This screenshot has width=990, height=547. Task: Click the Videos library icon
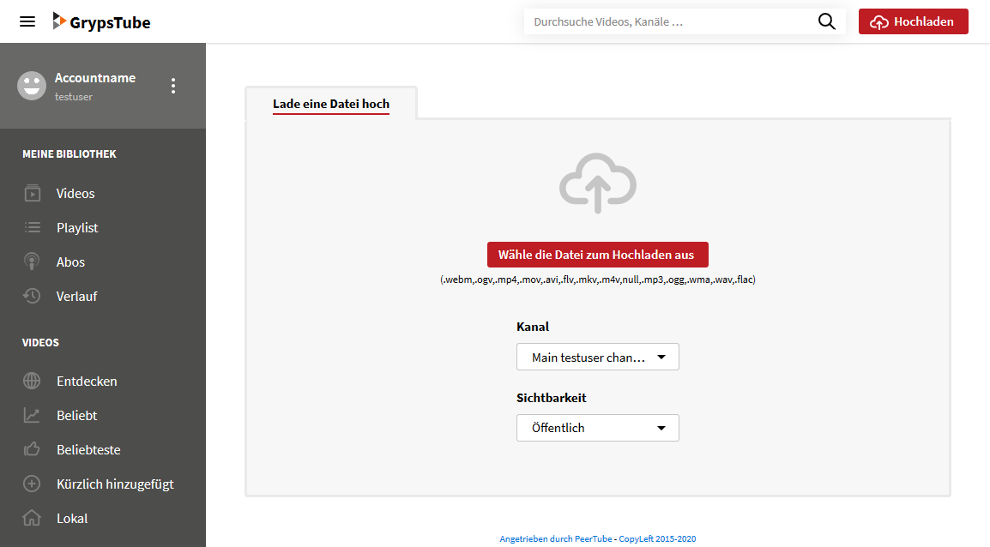pos(32,194)
